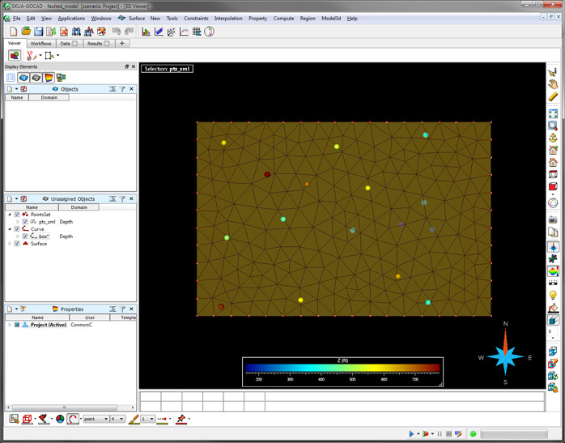The image size is (565, 443).
Task: Close the Data tab
Action: click(x=74, y=43)
